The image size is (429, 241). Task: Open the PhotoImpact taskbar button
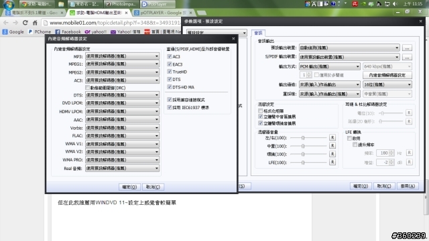coord(121,4)
